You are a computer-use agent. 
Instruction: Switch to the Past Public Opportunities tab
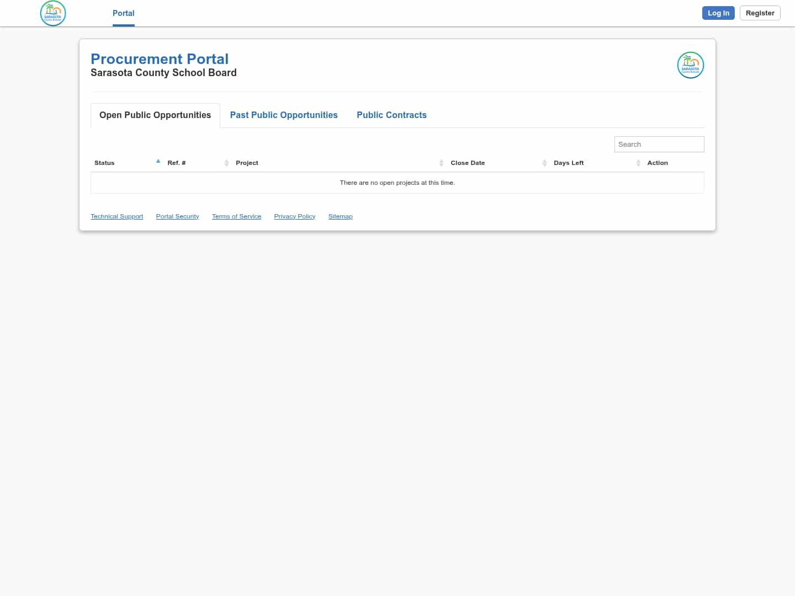coord(284,115)
